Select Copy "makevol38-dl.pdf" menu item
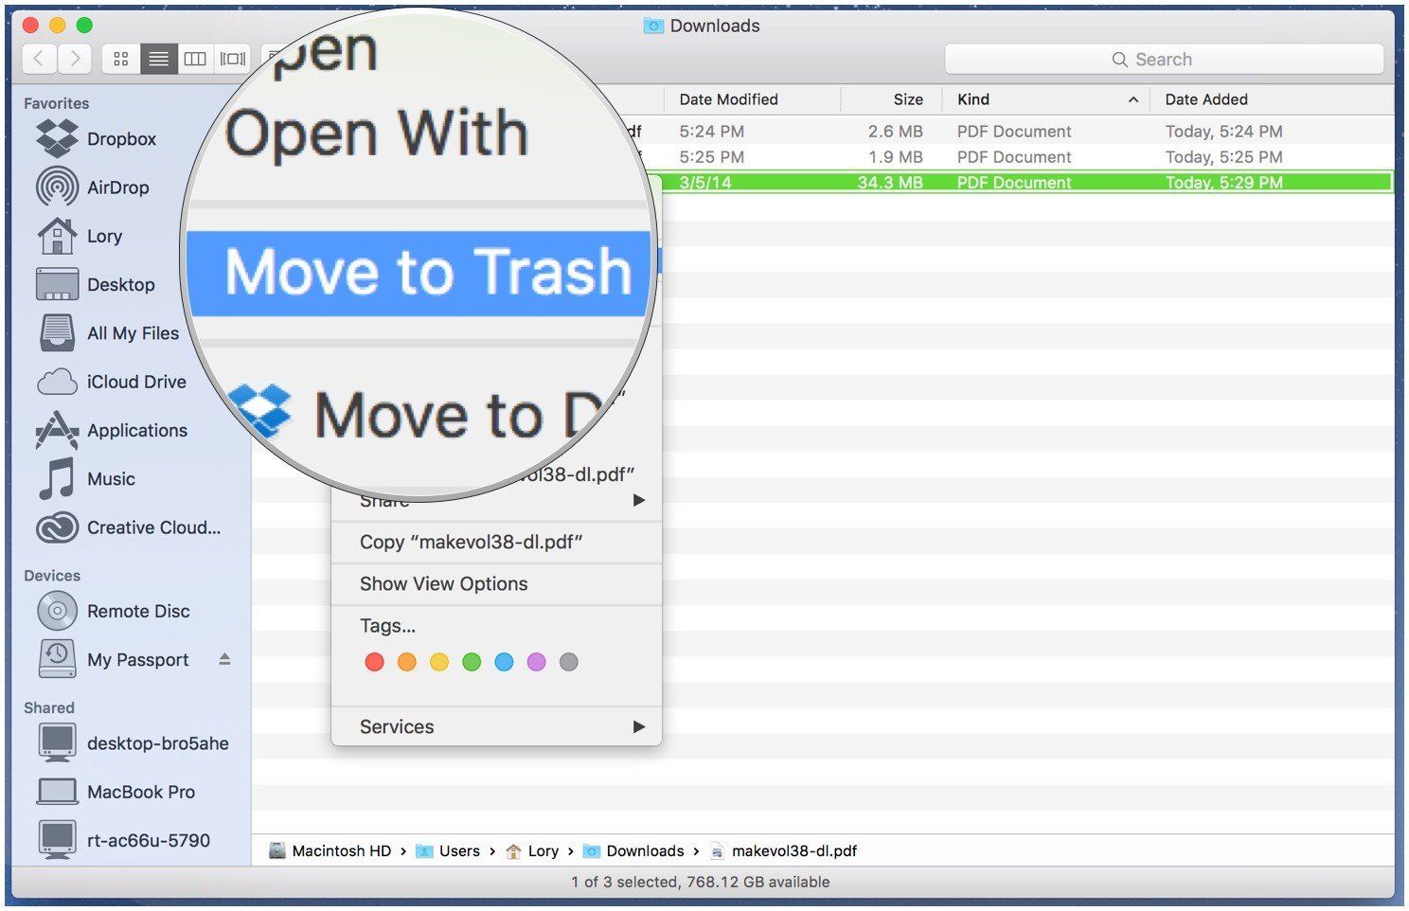This screenshot has width=1409, height=911. [x=471, y=542]
